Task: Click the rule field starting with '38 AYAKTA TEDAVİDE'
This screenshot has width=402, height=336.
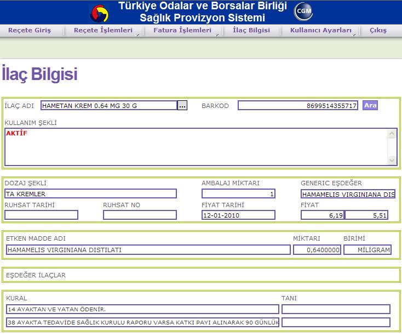Action: [x=142, y=322]
